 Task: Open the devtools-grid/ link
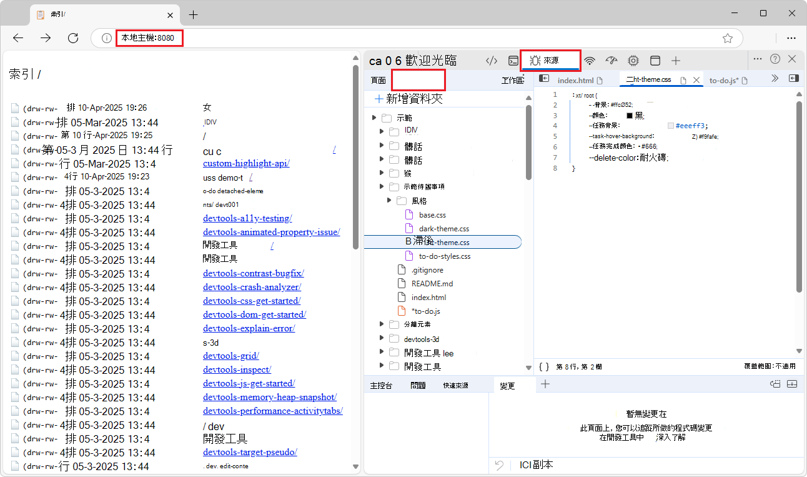[230, 355]
